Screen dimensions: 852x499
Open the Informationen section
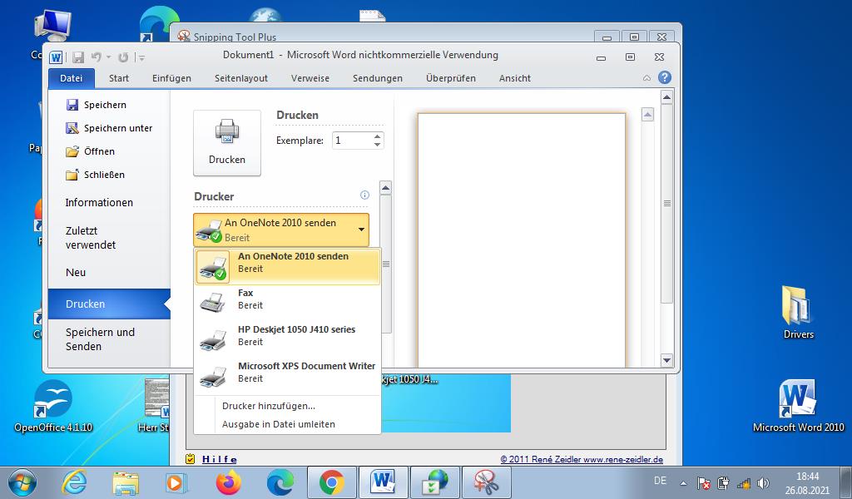100,203
